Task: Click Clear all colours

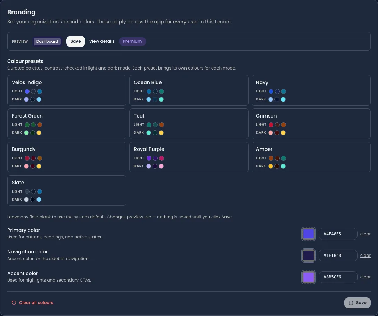Action: click(x=32, y=303)
